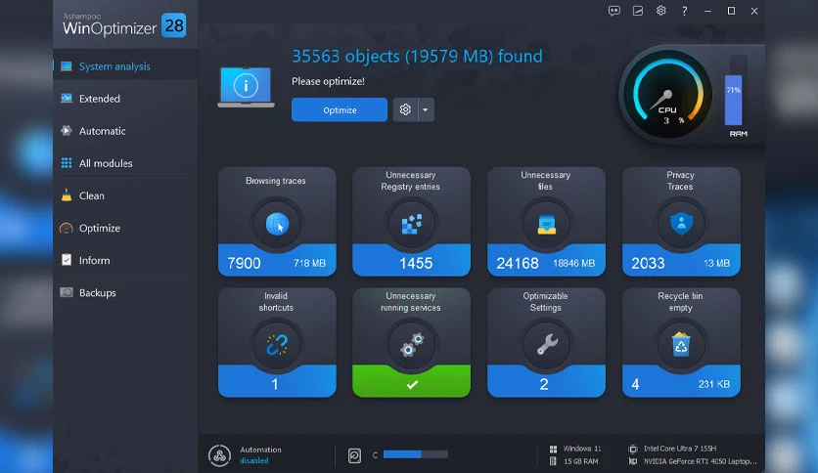Screen dimensions: 818x473
Task: Open the Extended sidebar section
Action: [x=125, y=99]
